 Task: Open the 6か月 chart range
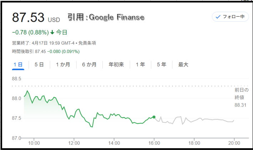click(x=89, y=65)
